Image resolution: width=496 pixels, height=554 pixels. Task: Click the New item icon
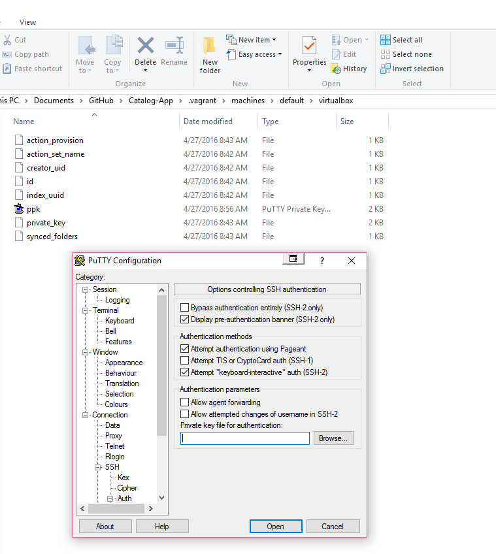(231, 40)
